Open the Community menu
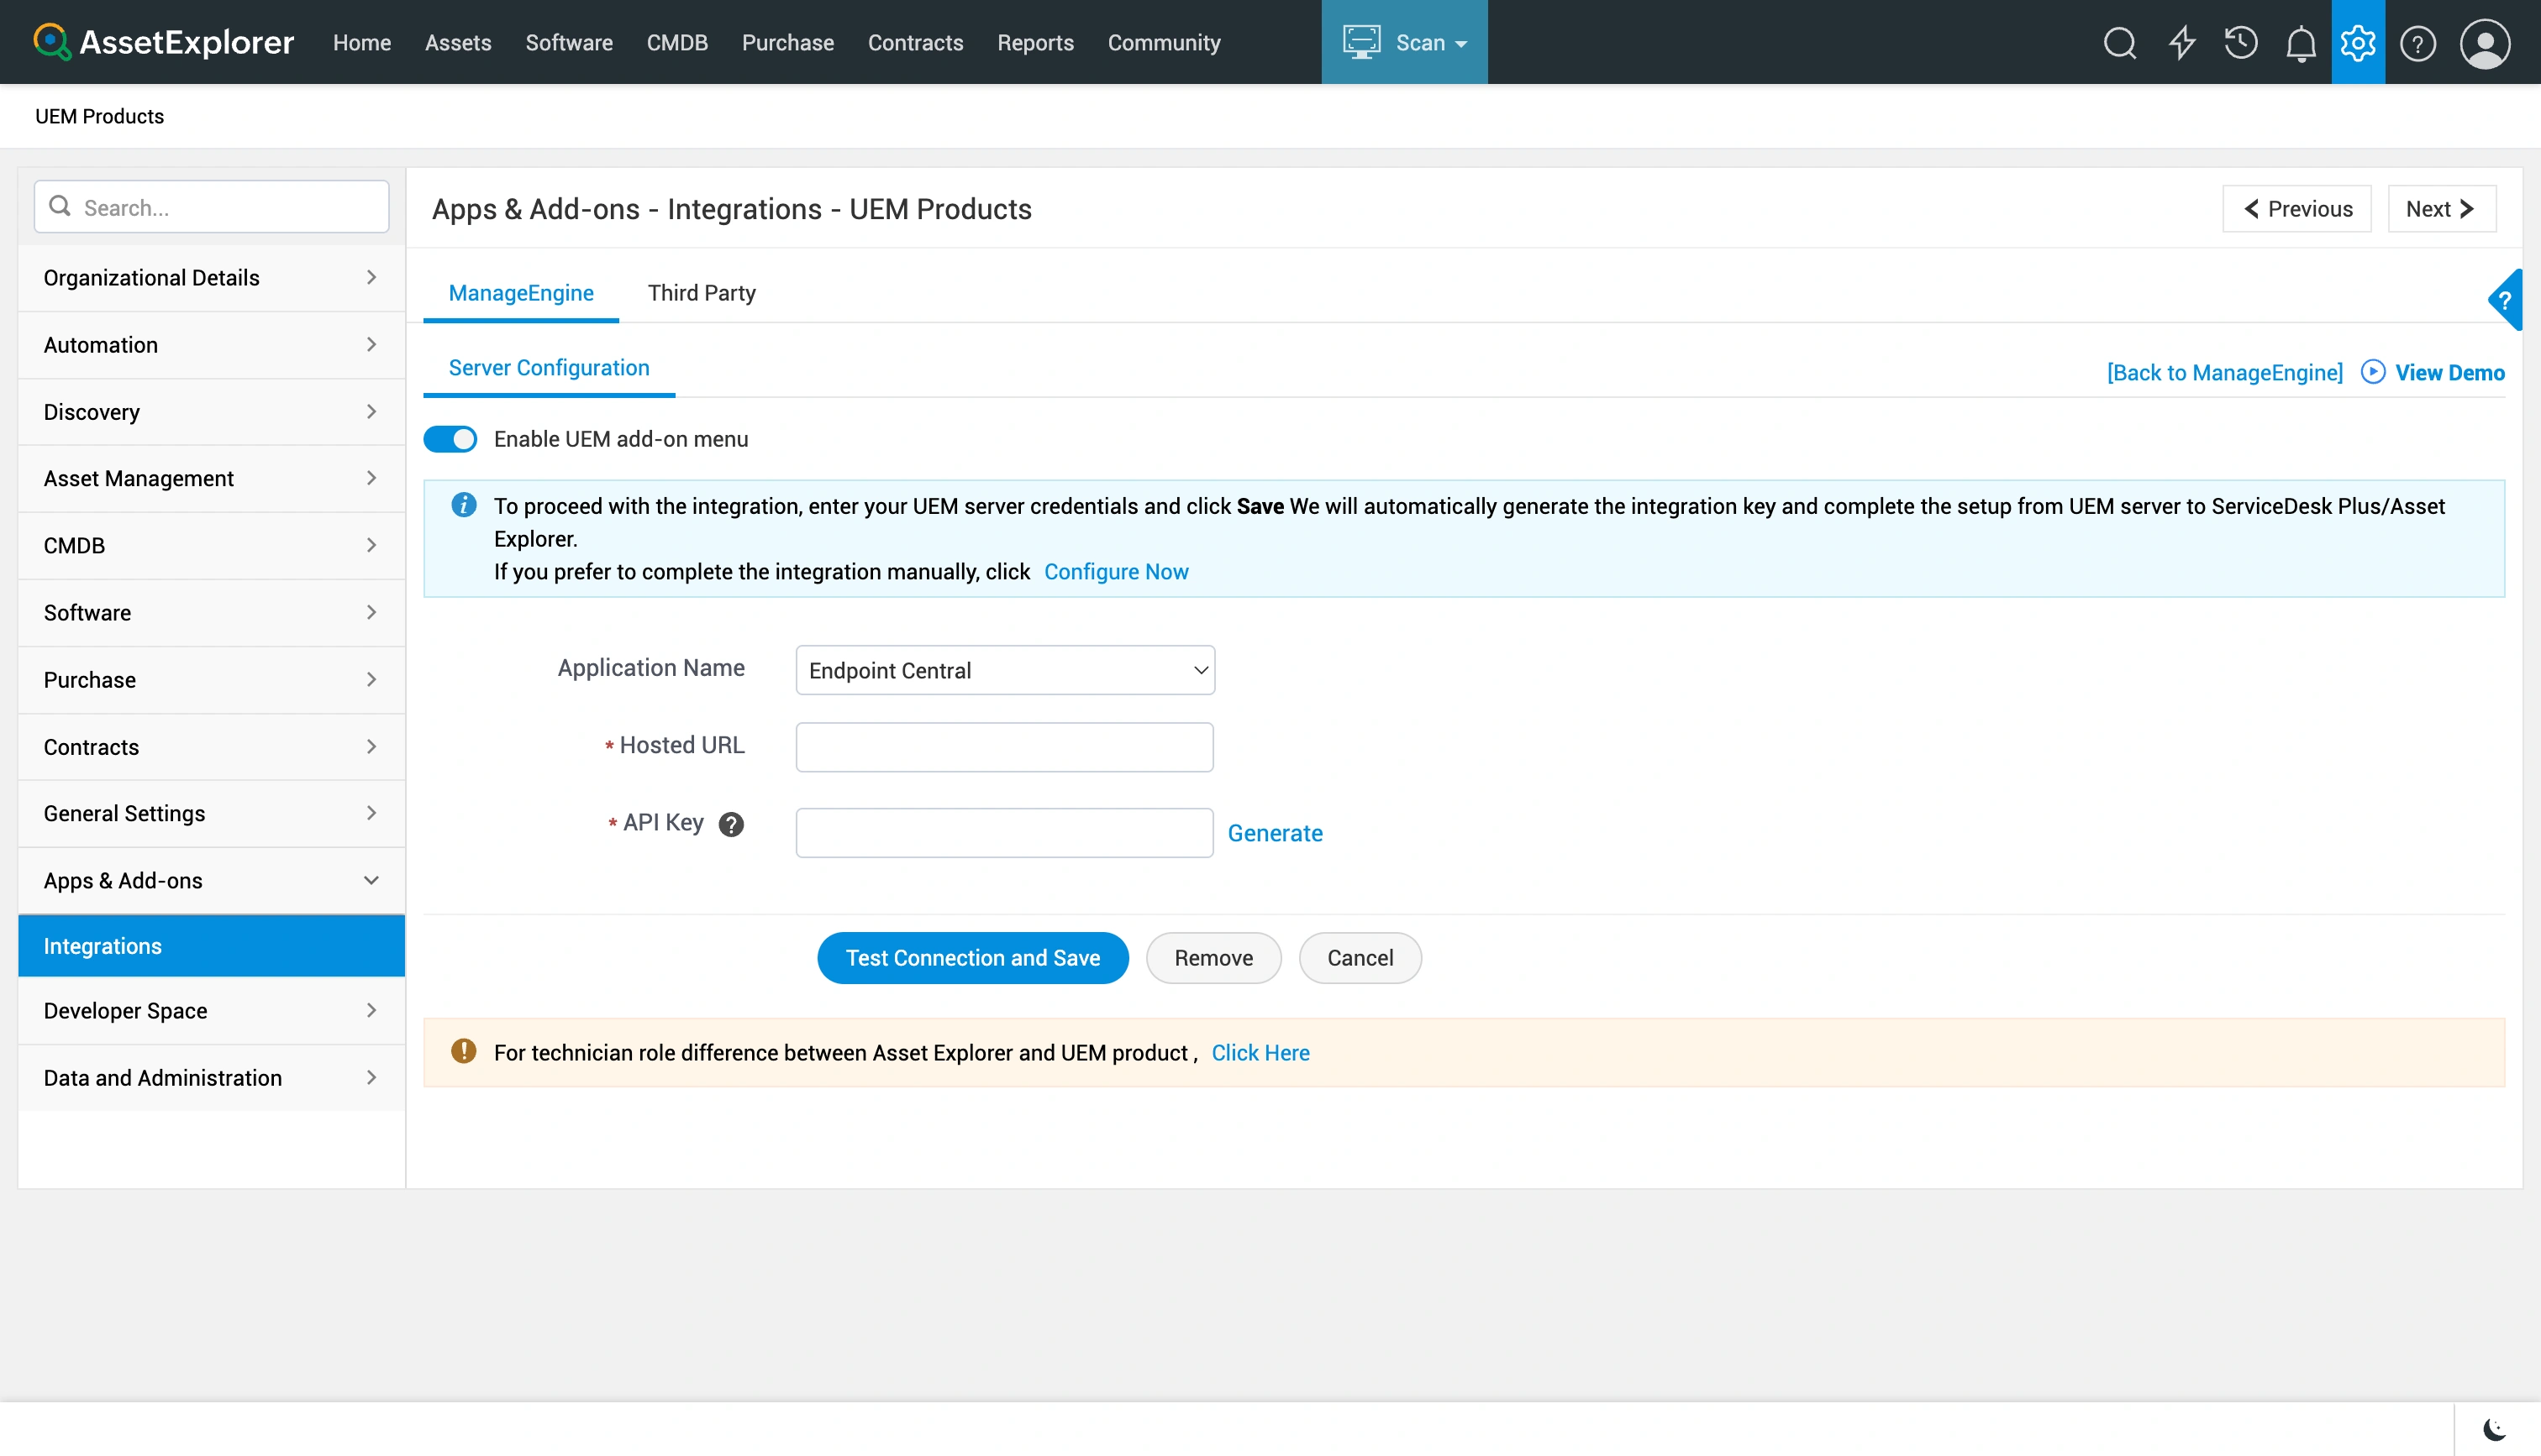This screenshot has width=2541, height=1456. [1165, 43]
